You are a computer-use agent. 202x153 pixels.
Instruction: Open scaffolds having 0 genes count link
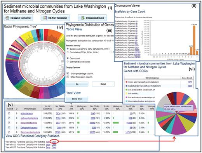[138, 57]
